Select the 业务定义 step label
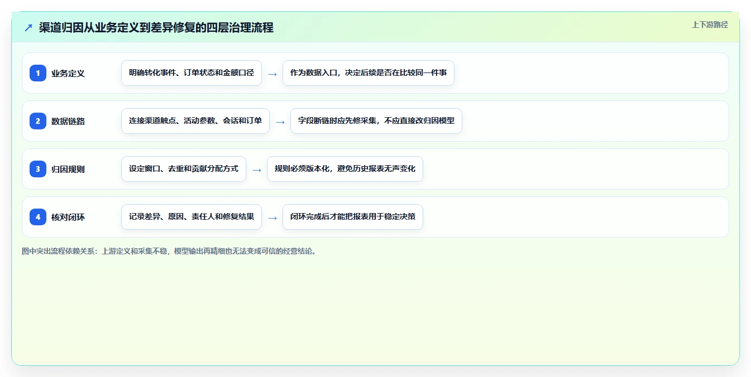The image size is (751, 377). point(68,73)
